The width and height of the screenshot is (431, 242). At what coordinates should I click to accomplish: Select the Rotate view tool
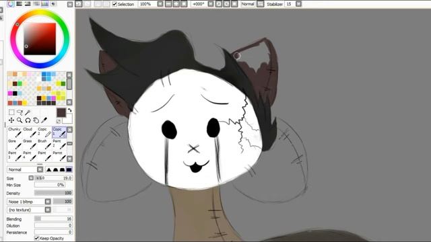pos(28,120)
